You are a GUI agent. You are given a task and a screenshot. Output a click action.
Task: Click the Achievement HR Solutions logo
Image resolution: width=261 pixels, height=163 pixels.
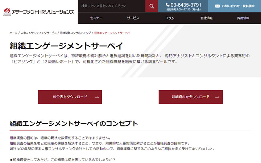(39, 12)
